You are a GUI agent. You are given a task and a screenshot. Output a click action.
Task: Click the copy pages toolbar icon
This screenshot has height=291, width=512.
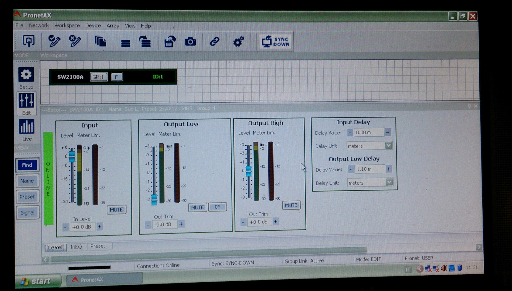pos(100,41)
